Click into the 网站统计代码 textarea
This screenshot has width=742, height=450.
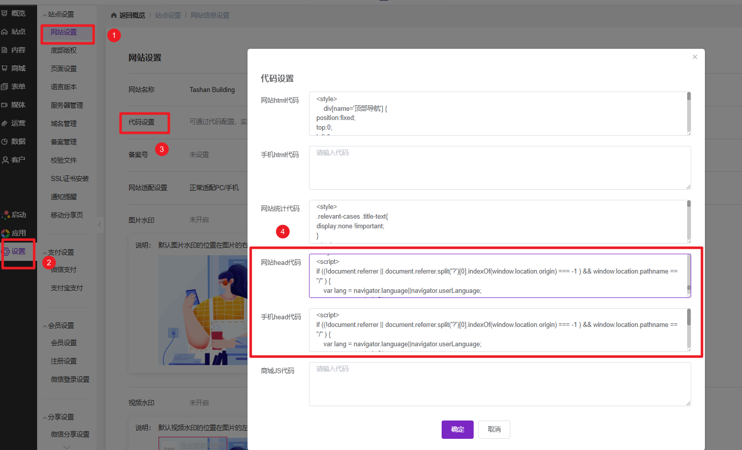pyautogui.click(x=500, y=222)
